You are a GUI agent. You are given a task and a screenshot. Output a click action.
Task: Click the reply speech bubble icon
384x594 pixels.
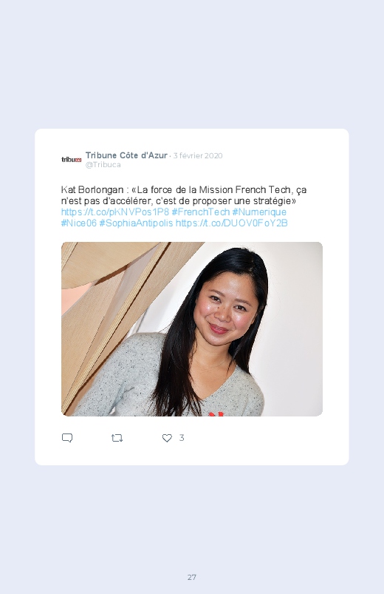[x=67, y=438]
